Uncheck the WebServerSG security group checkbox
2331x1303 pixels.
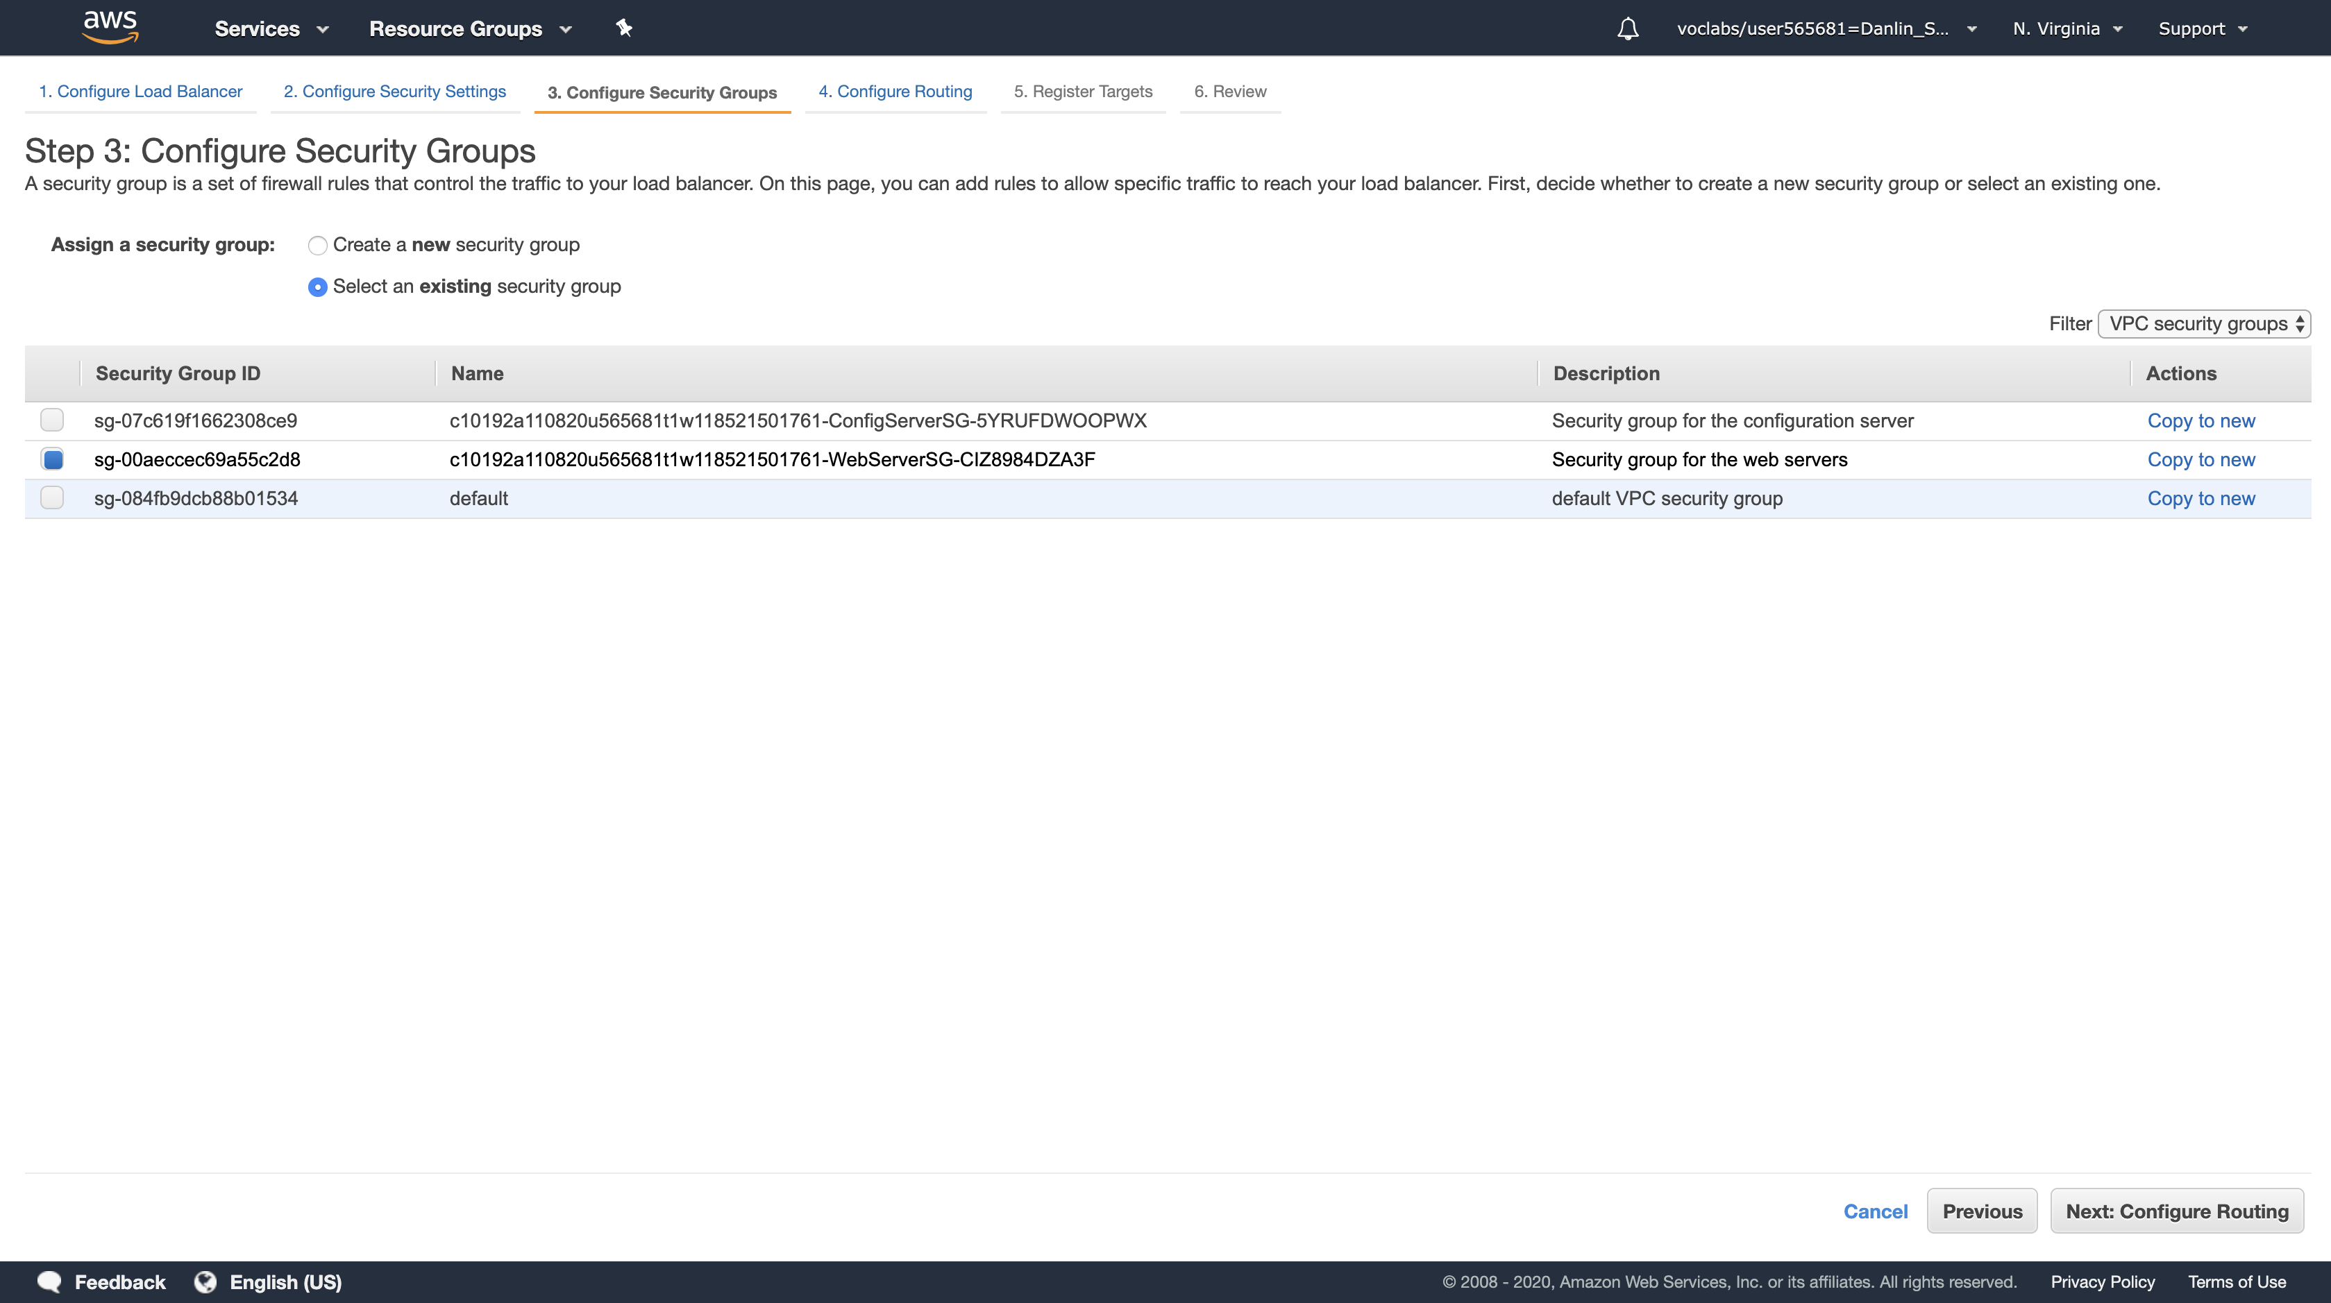(53, 459)
